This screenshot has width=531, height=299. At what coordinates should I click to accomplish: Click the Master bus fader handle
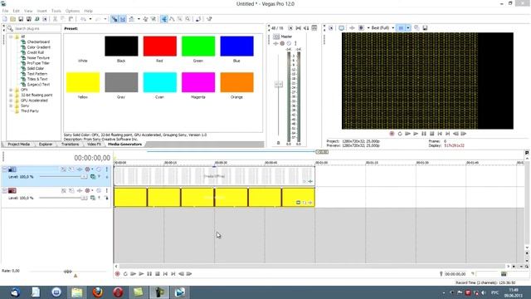tap(279, 84)
